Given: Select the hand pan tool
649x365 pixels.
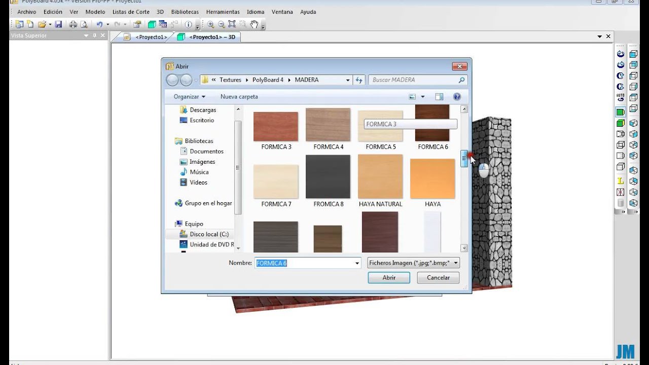Looking at the screenshot, I should [x=255, y=24].
